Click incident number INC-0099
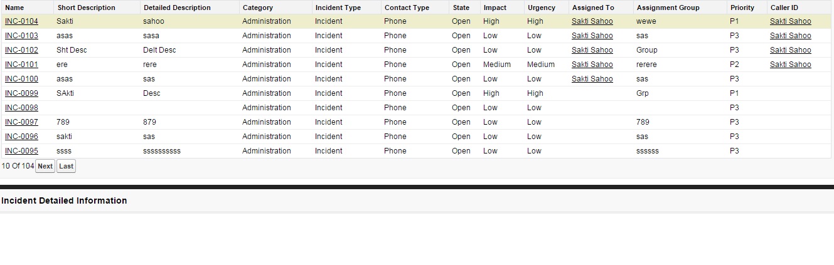This screenshot has height=265, width=834. pos(21,93)
